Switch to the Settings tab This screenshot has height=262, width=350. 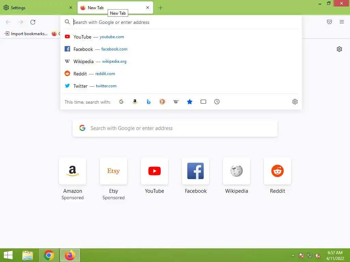[x=38, y=8]
